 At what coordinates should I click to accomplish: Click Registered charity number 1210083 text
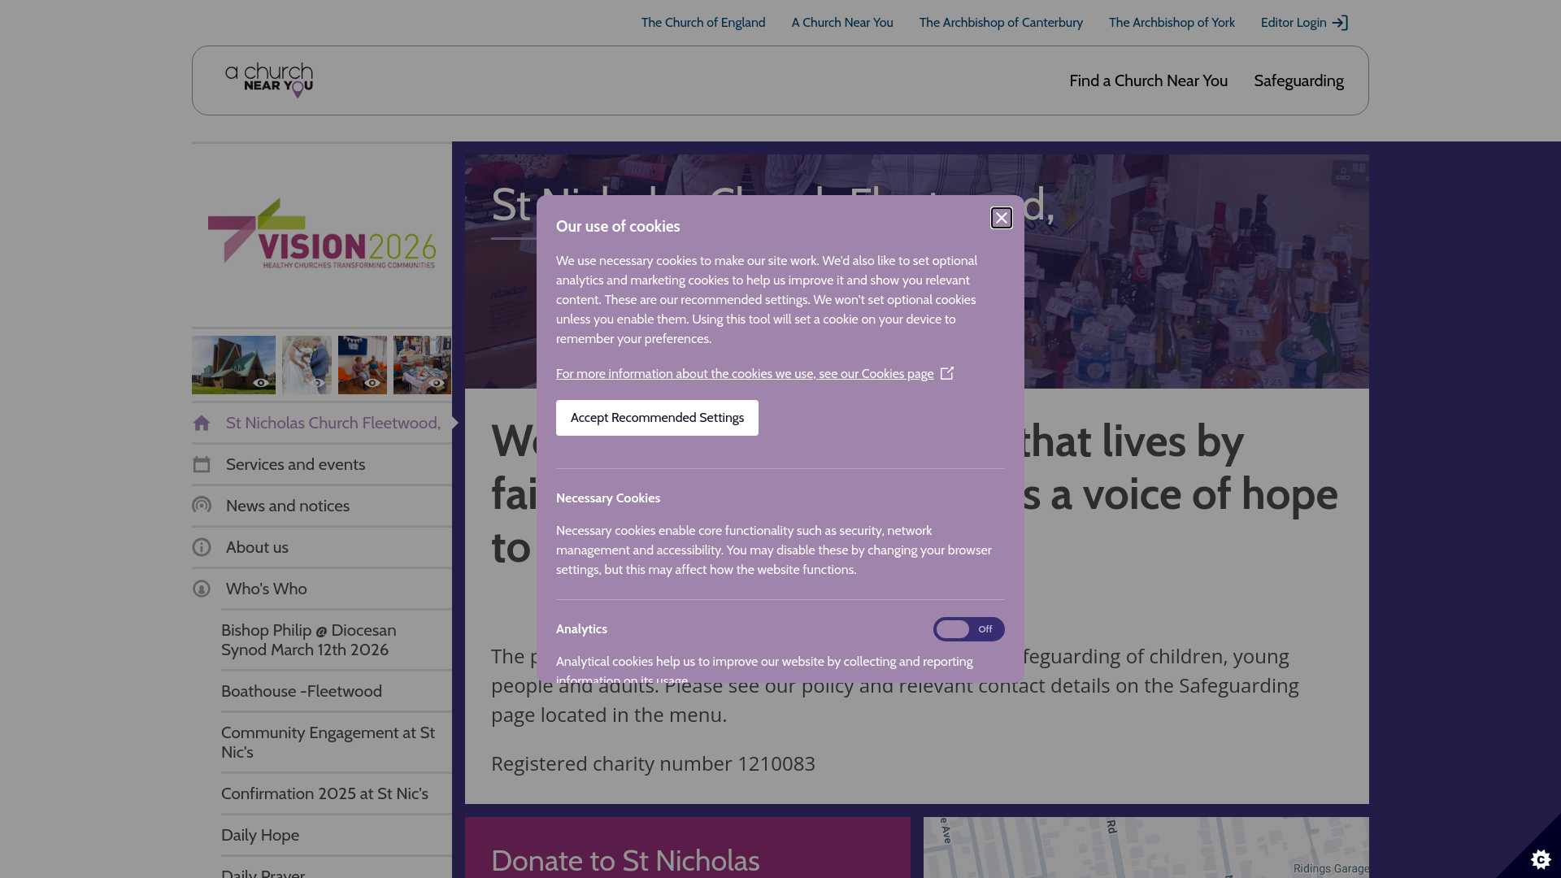(x=653, y=763)
